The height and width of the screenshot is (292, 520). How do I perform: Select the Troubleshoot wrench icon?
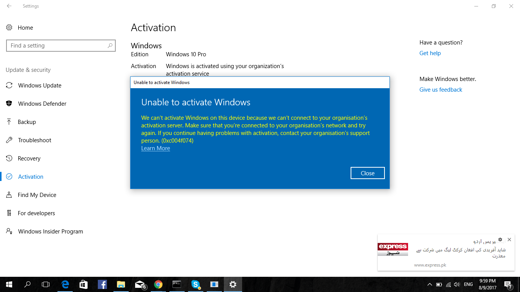click(9, 140)
